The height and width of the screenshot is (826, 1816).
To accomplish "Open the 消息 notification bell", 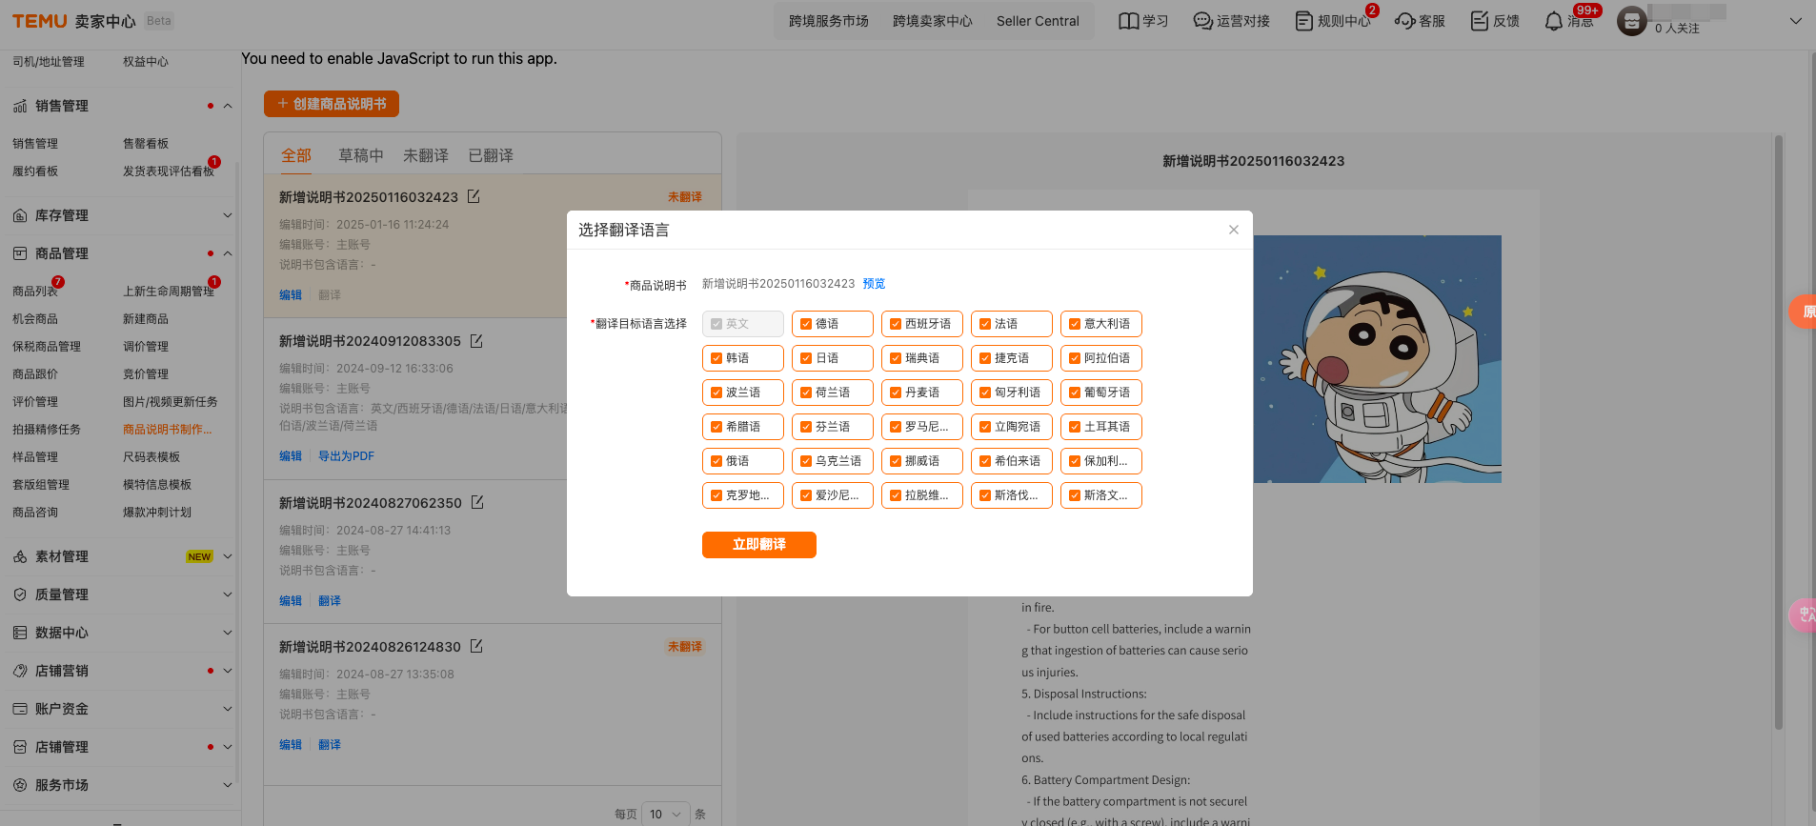I will tap(1553, 21).
